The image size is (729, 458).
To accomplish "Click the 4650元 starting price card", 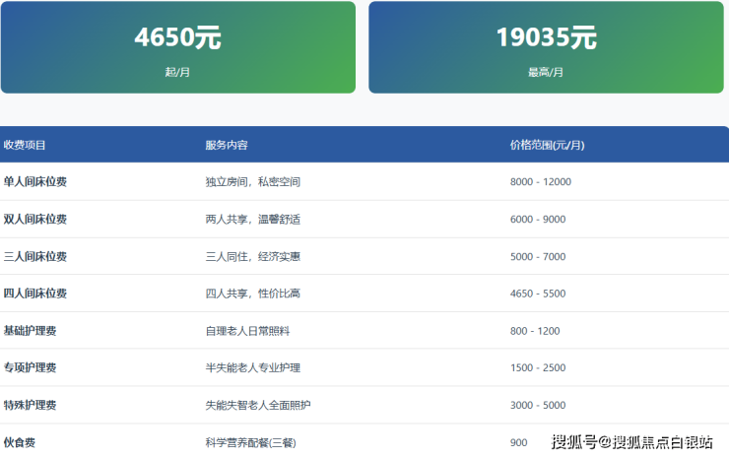I will coord(177,47).
